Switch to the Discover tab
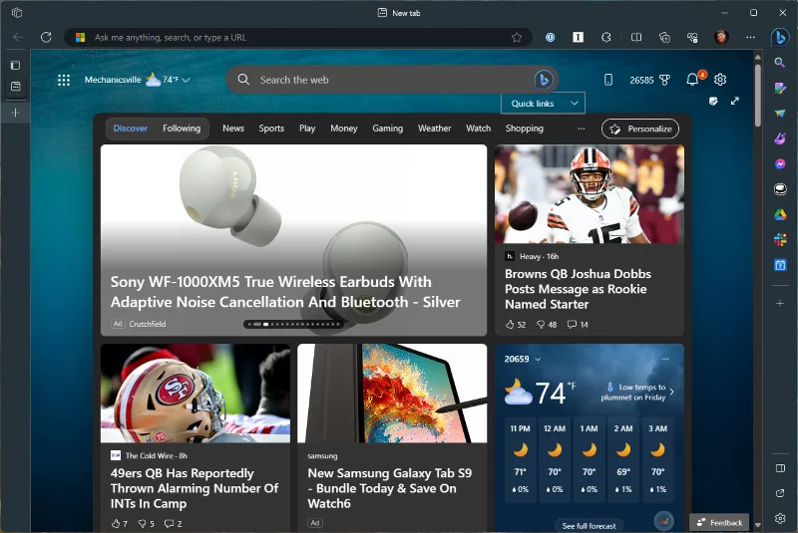Screen dimensions: 798x533 [131, 129]
